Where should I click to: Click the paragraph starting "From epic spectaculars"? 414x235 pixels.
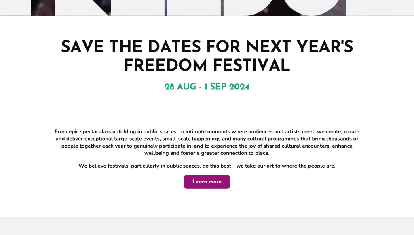click(207, 142)
